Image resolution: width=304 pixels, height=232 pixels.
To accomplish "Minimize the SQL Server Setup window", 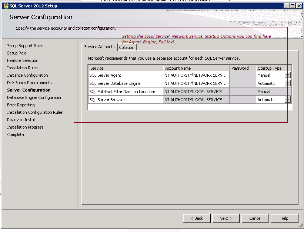I will [286, 6].
